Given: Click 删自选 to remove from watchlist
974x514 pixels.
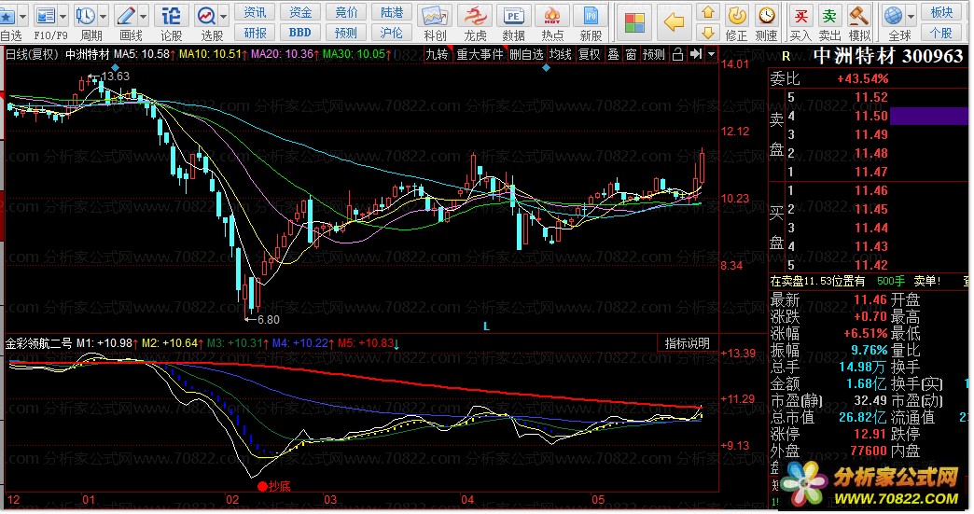Looking at the screenshot, I should [526, 55].
